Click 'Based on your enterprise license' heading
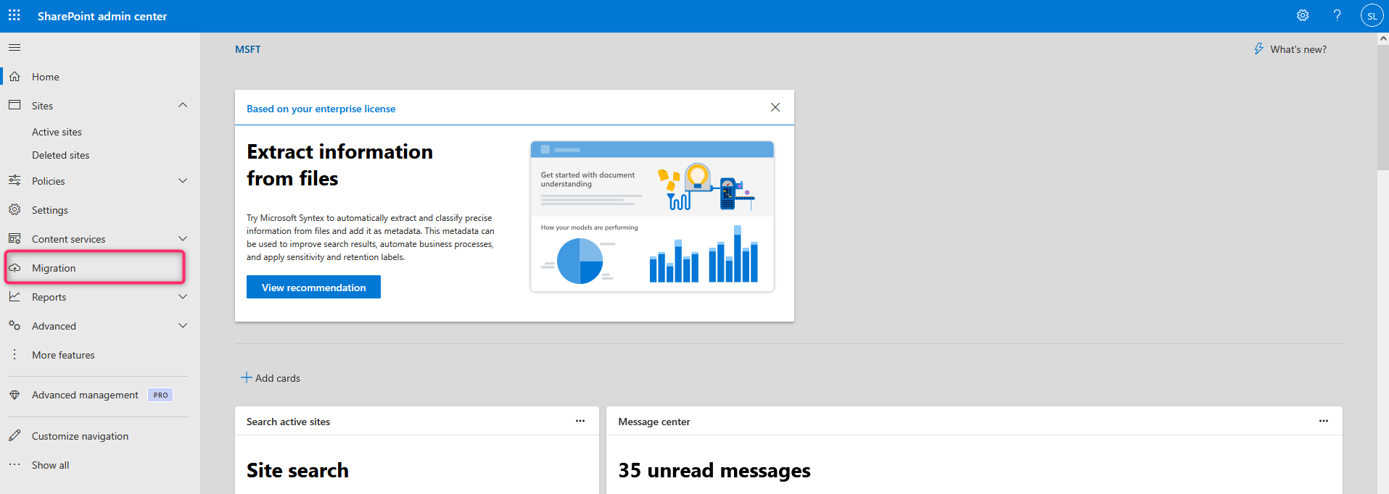The image size is (1389, 494). pyautogui.click(x=321, y=109)
